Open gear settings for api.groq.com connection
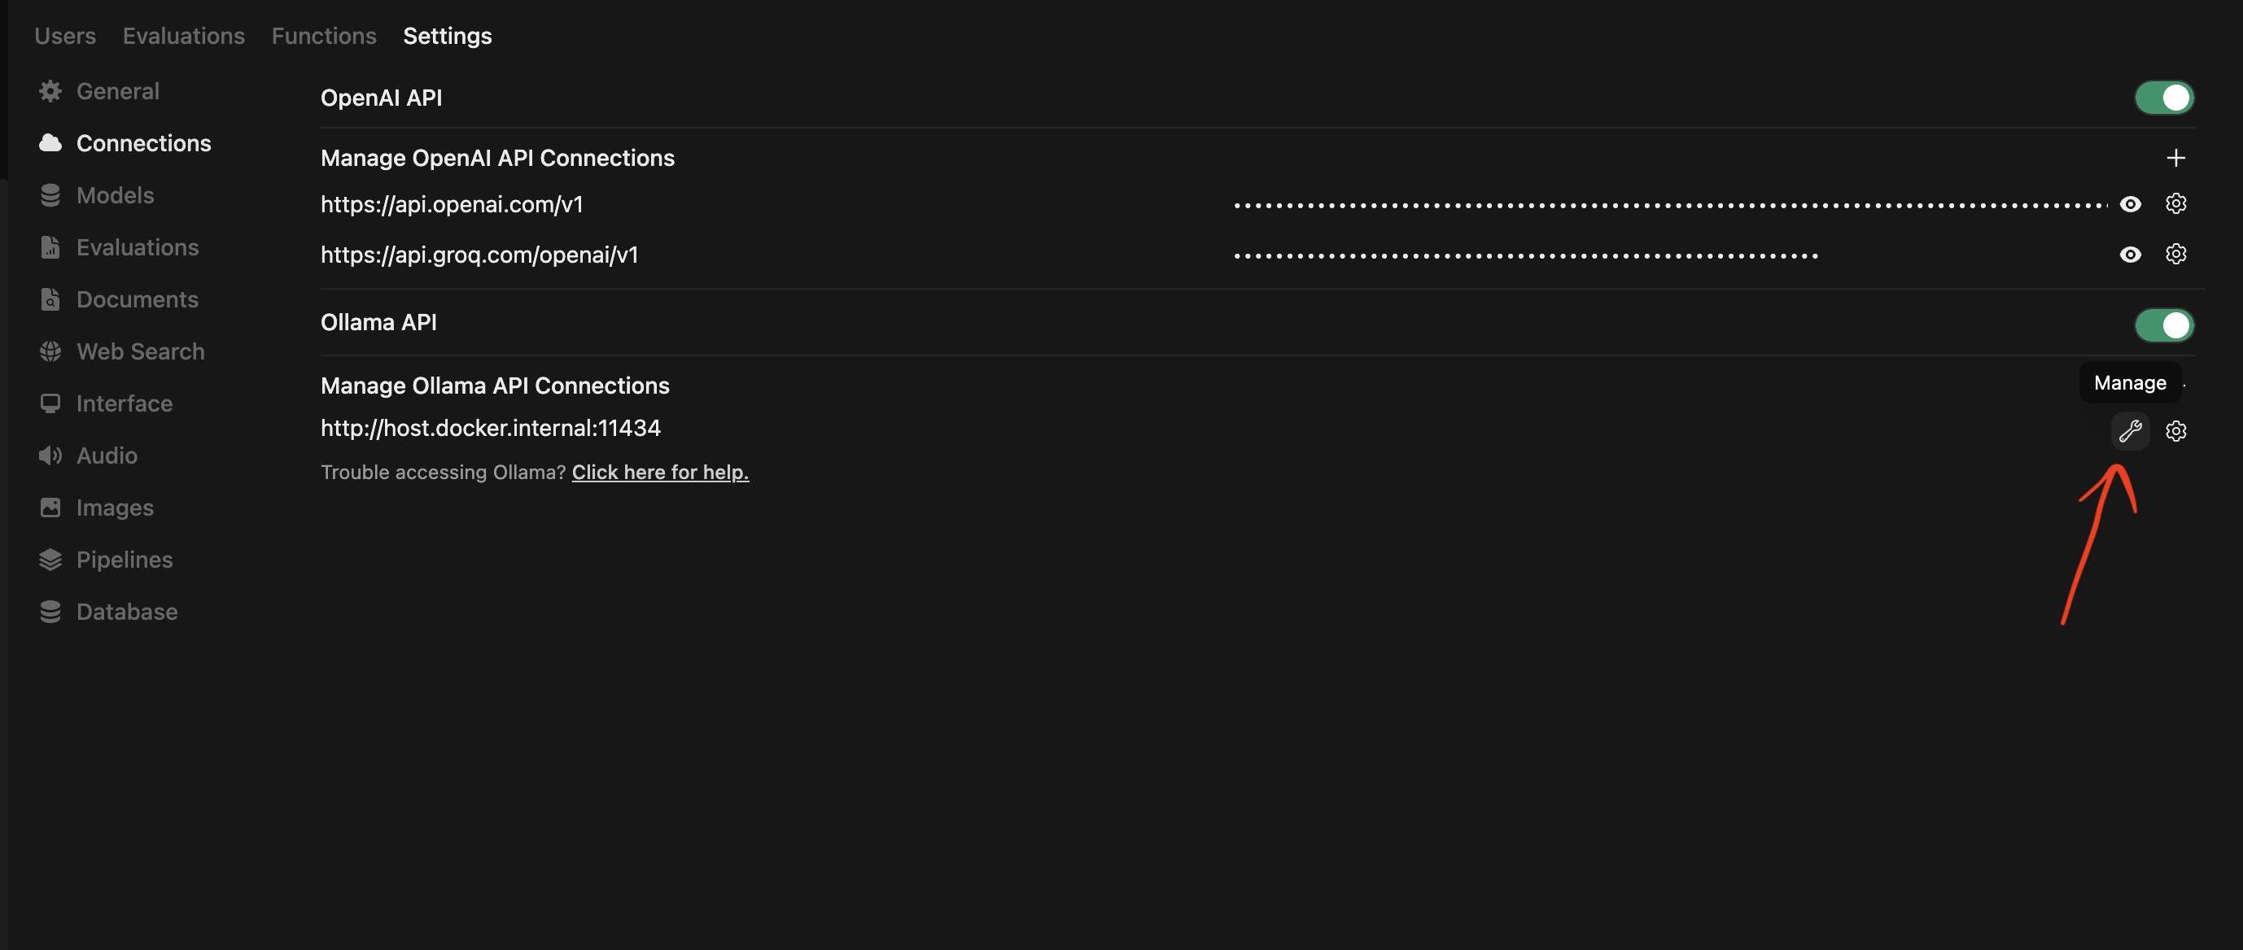The image size is (2243, 950). (2175, 254)
